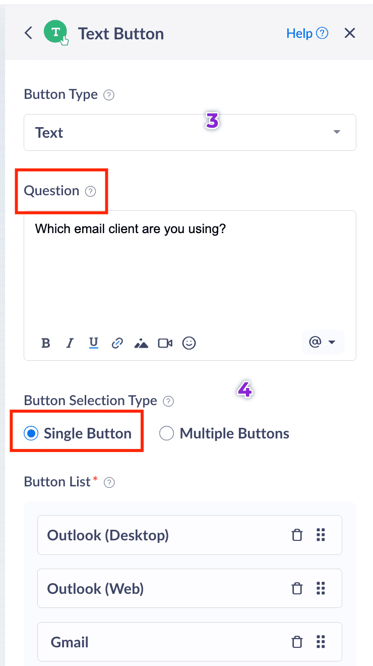Image resolution: width=373 pixels, height=666 pixels.
Task: Insert an image with the picture icon
Action: coord(141,344)
